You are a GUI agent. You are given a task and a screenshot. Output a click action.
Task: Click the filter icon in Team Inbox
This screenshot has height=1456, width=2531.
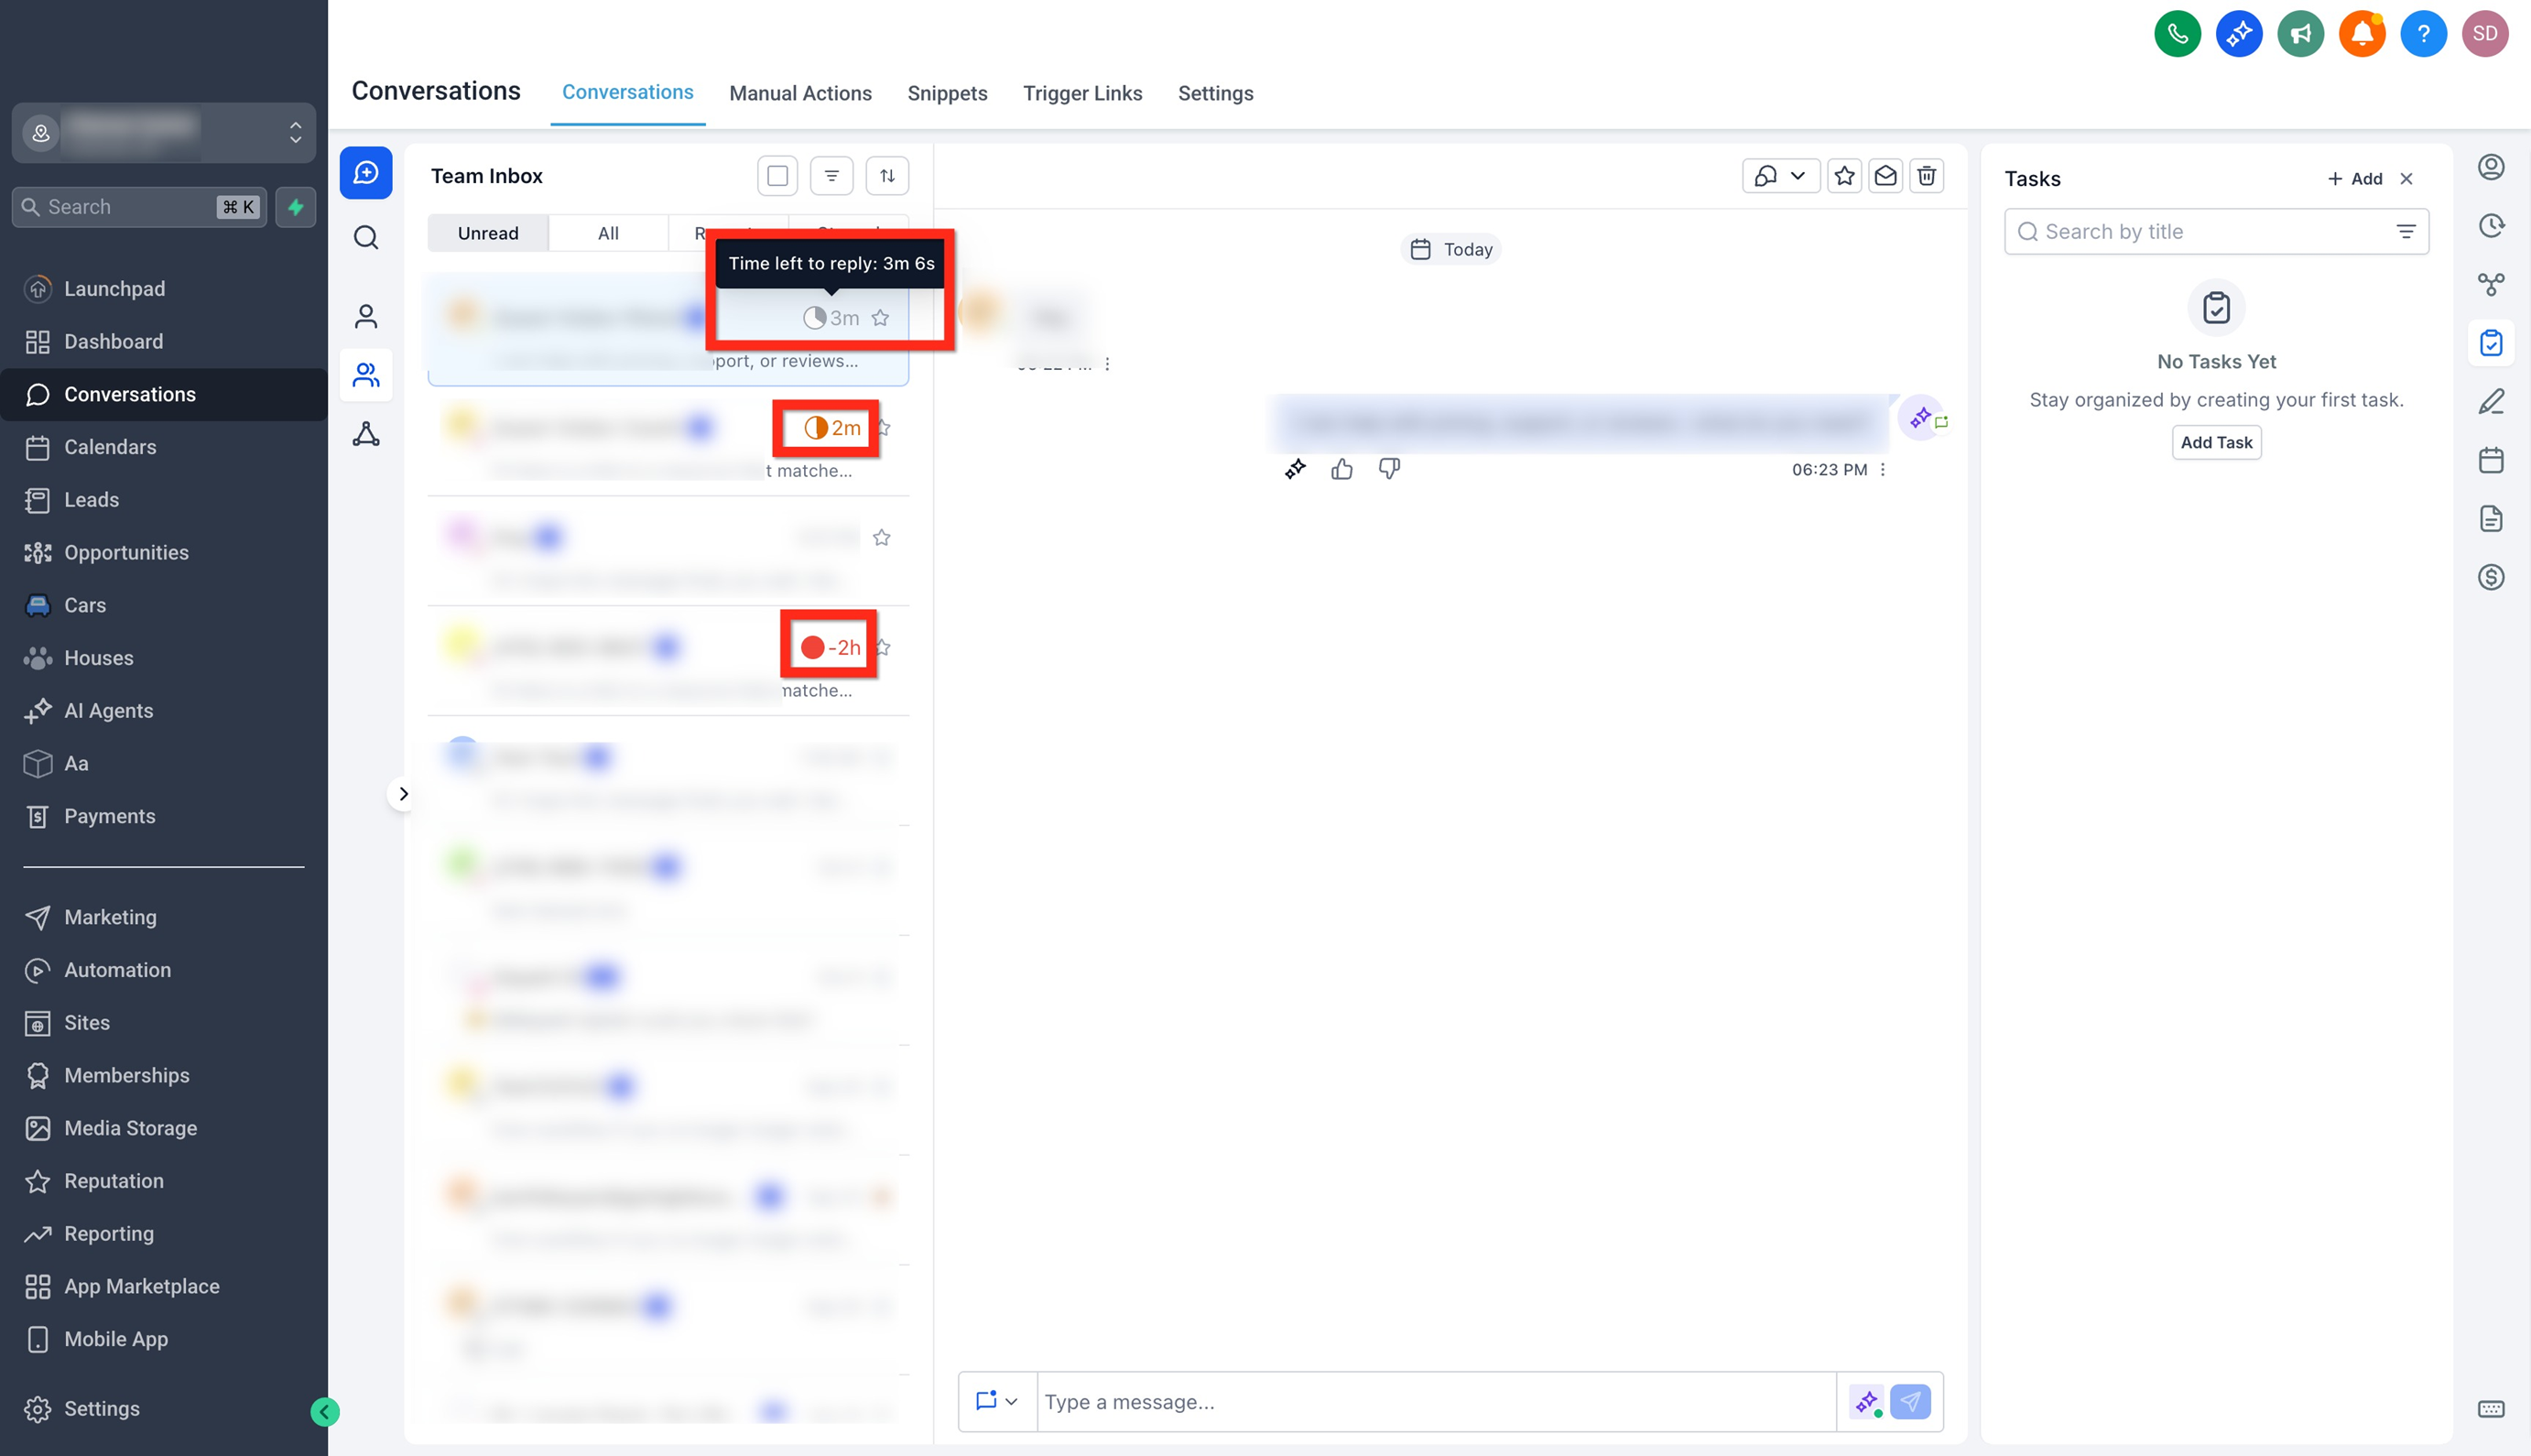coord(831,176)
